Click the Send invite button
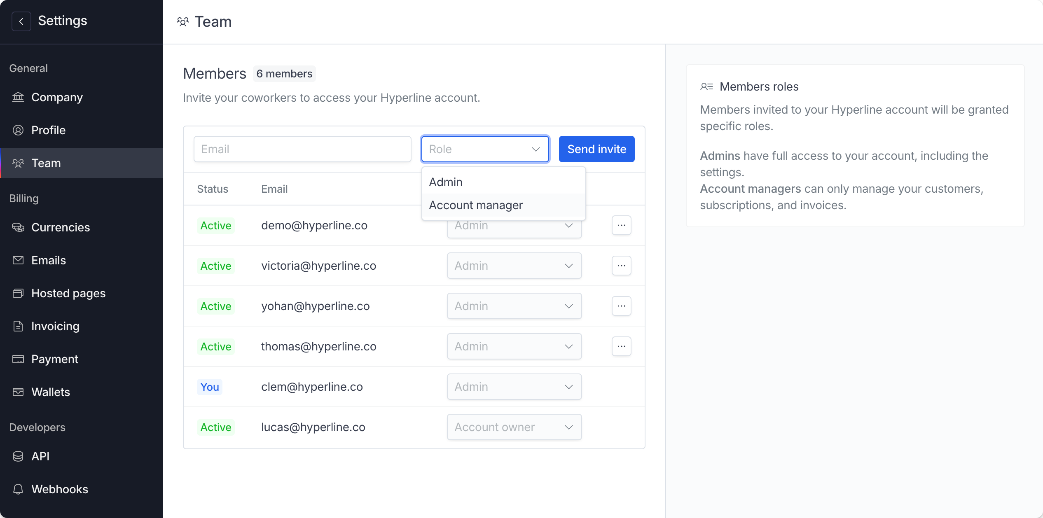Screen dimensions: 1043x518 [x=596, y=149]
